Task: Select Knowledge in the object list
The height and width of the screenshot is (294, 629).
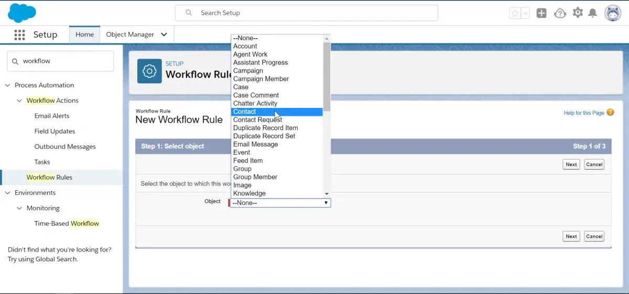Action: pyautogui.click(x=277, y=193)
